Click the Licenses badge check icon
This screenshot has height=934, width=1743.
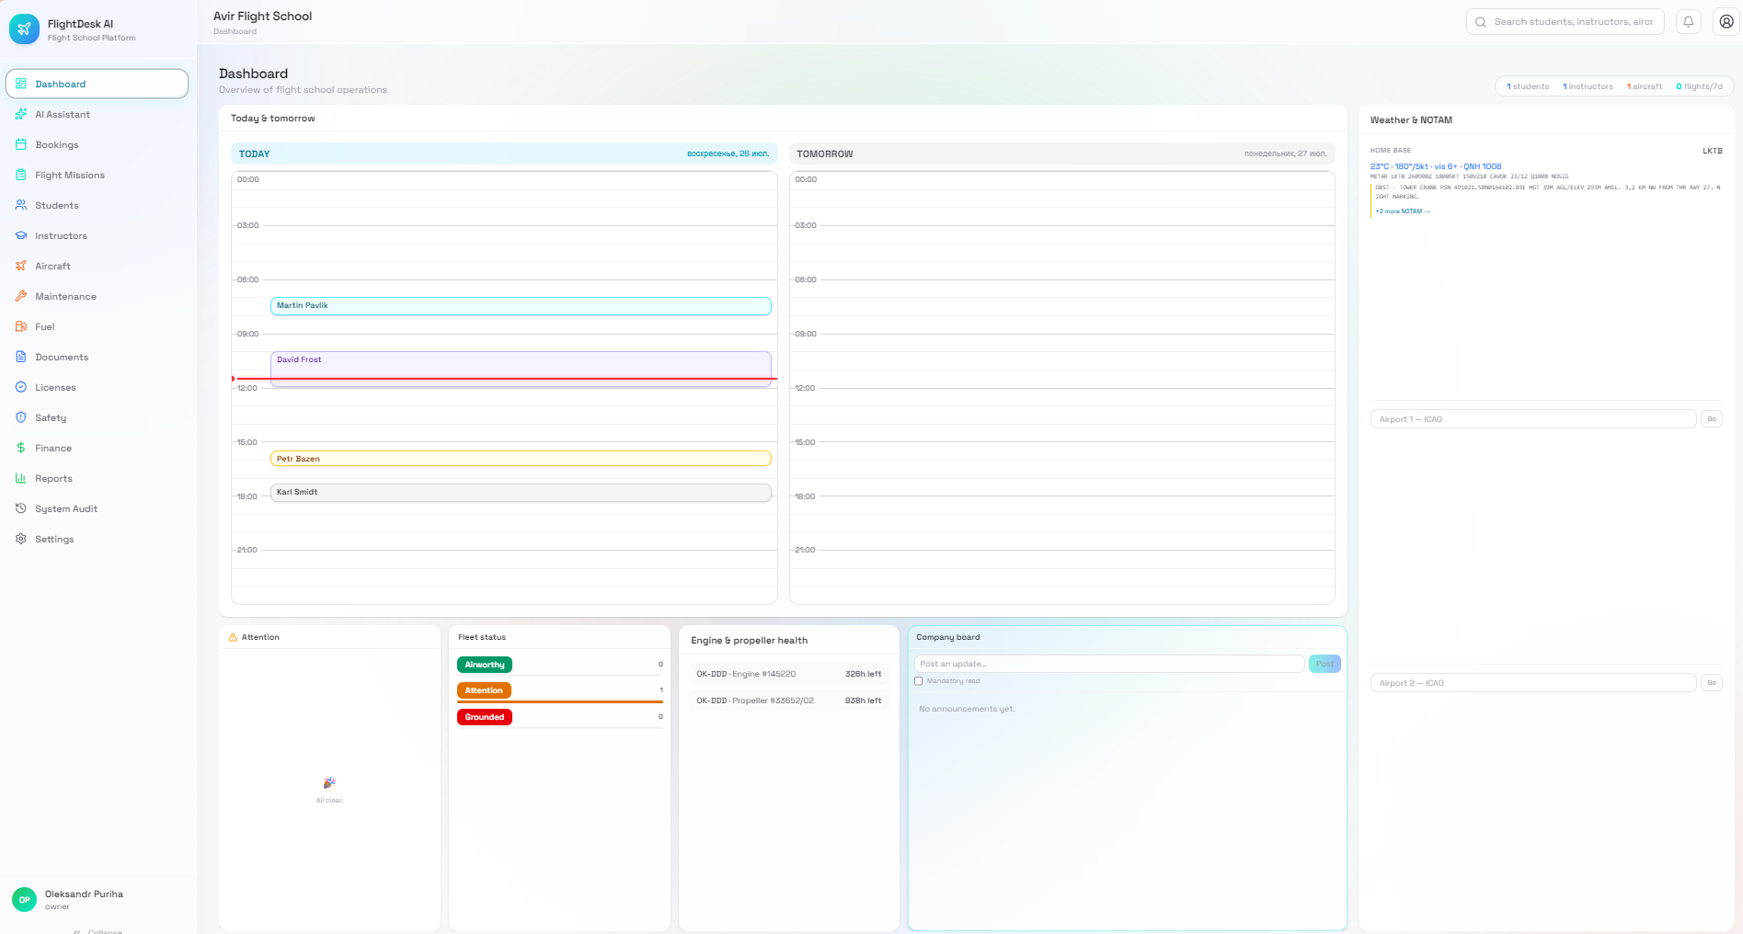coord(21,387)
